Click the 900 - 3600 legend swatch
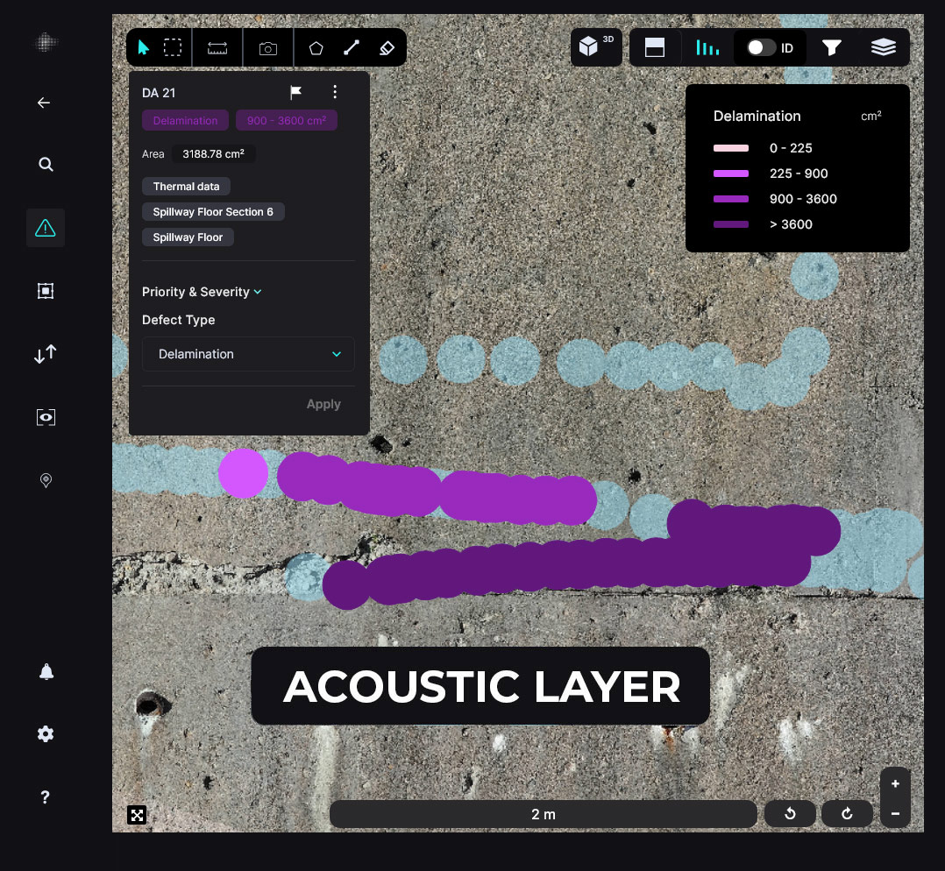The width and height of the screenshot is (945, 871). click(730, 199)
